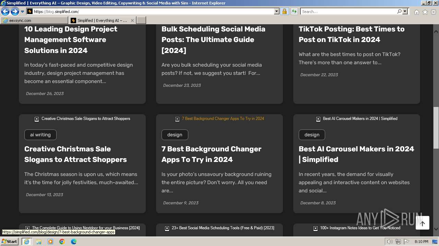Click the Search box

(x=348, y=12)
